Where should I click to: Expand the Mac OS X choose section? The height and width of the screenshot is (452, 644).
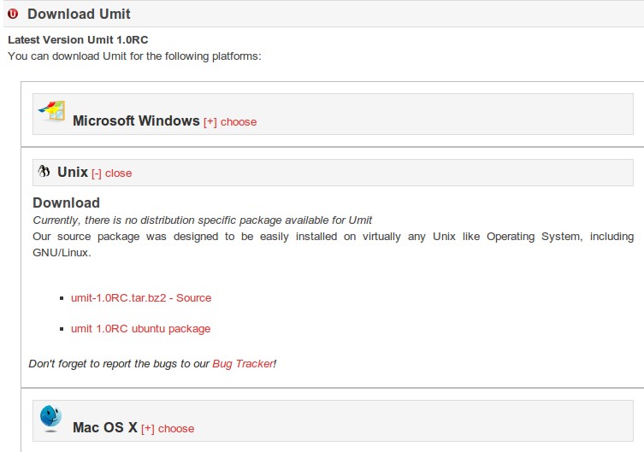pyautogui.click(x=168, y=429)
